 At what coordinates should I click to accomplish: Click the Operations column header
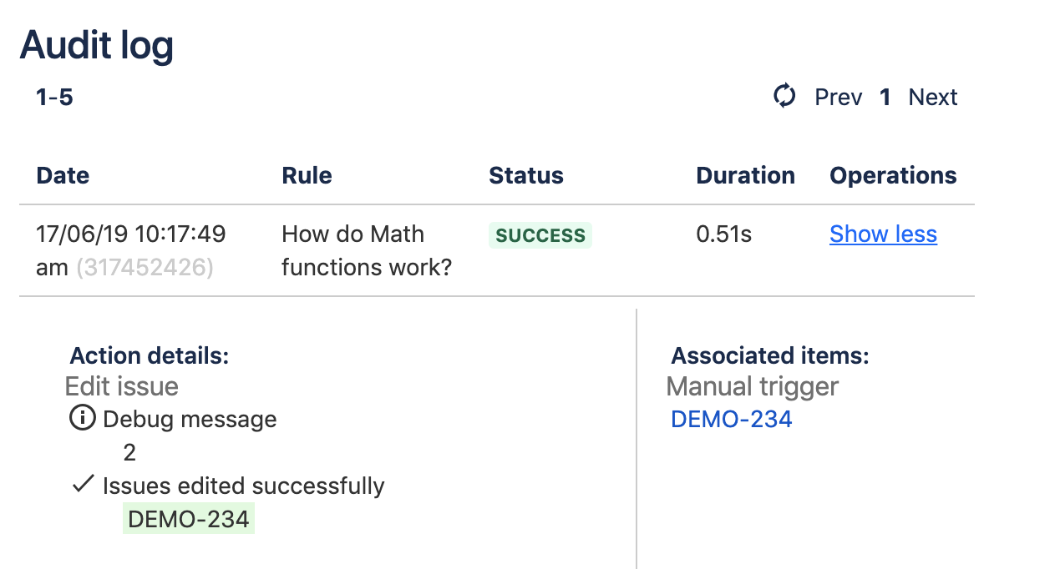tap(893, 176)
